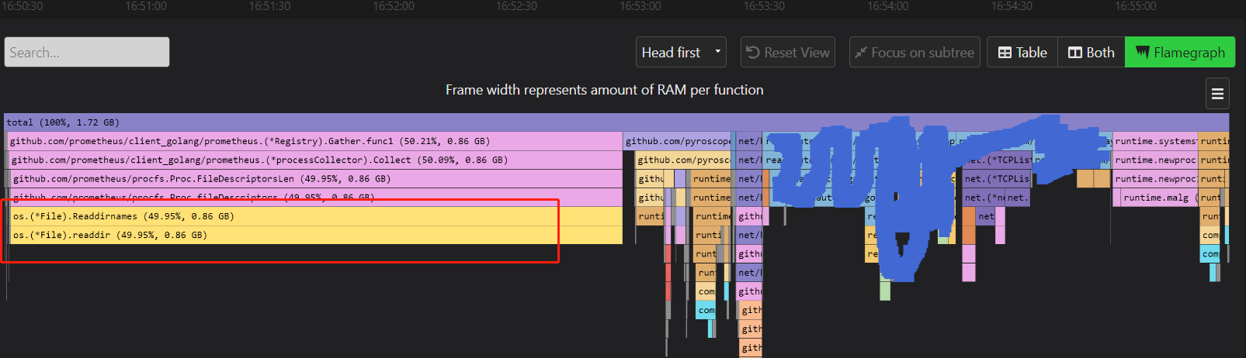Switch to Both view
The image size is (1246, 358).
1092,52
